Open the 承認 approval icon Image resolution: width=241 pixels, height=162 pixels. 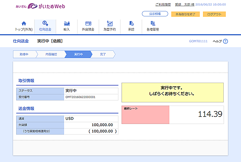point(131,23)
